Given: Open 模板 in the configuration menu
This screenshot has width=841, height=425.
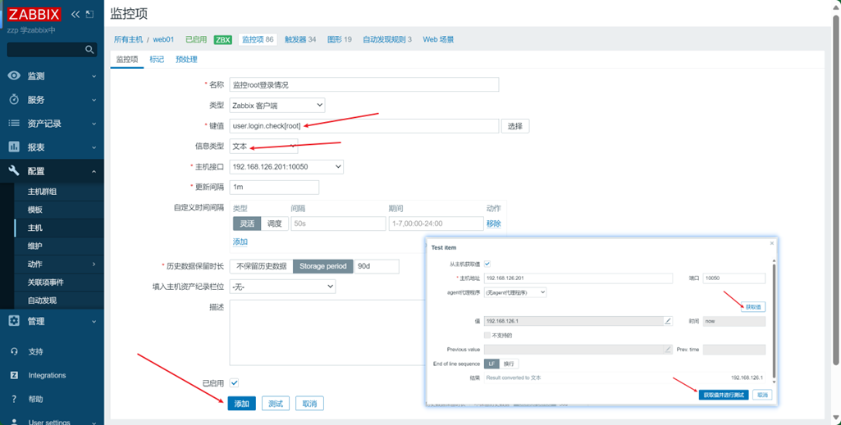Looking at the screenshot, I should tap(58, 210).
